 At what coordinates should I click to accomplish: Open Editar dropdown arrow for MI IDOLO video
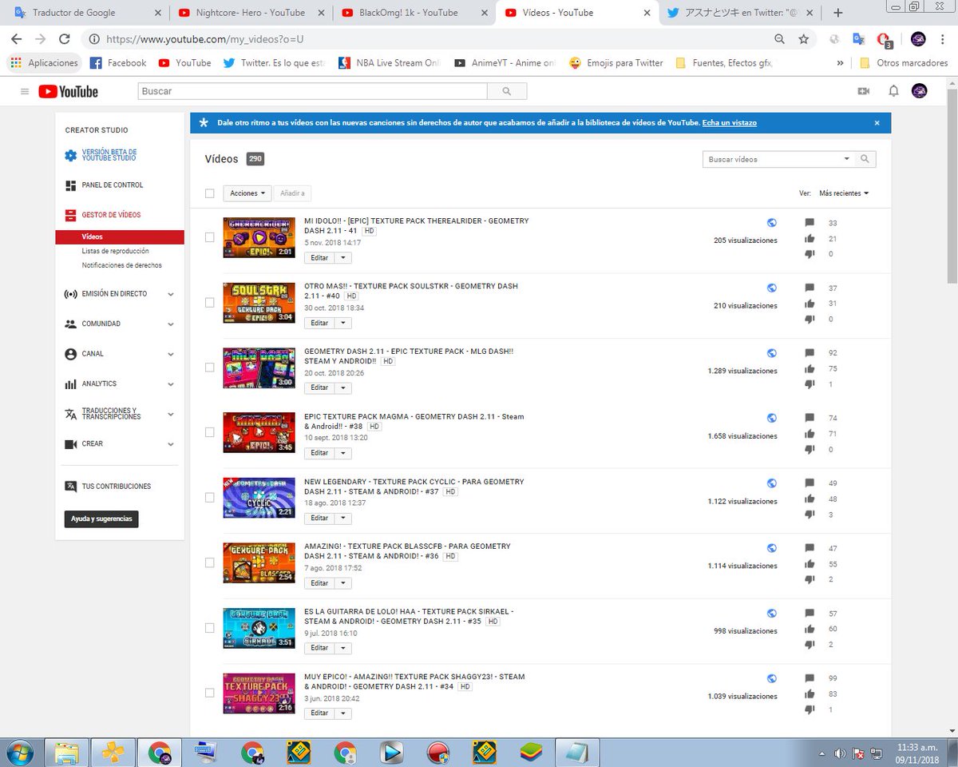343,258
